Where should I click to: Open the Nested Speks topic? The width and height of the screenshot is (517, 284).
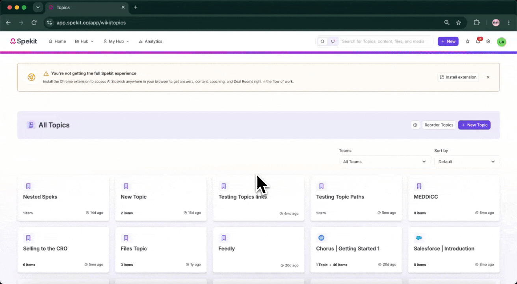63,198
